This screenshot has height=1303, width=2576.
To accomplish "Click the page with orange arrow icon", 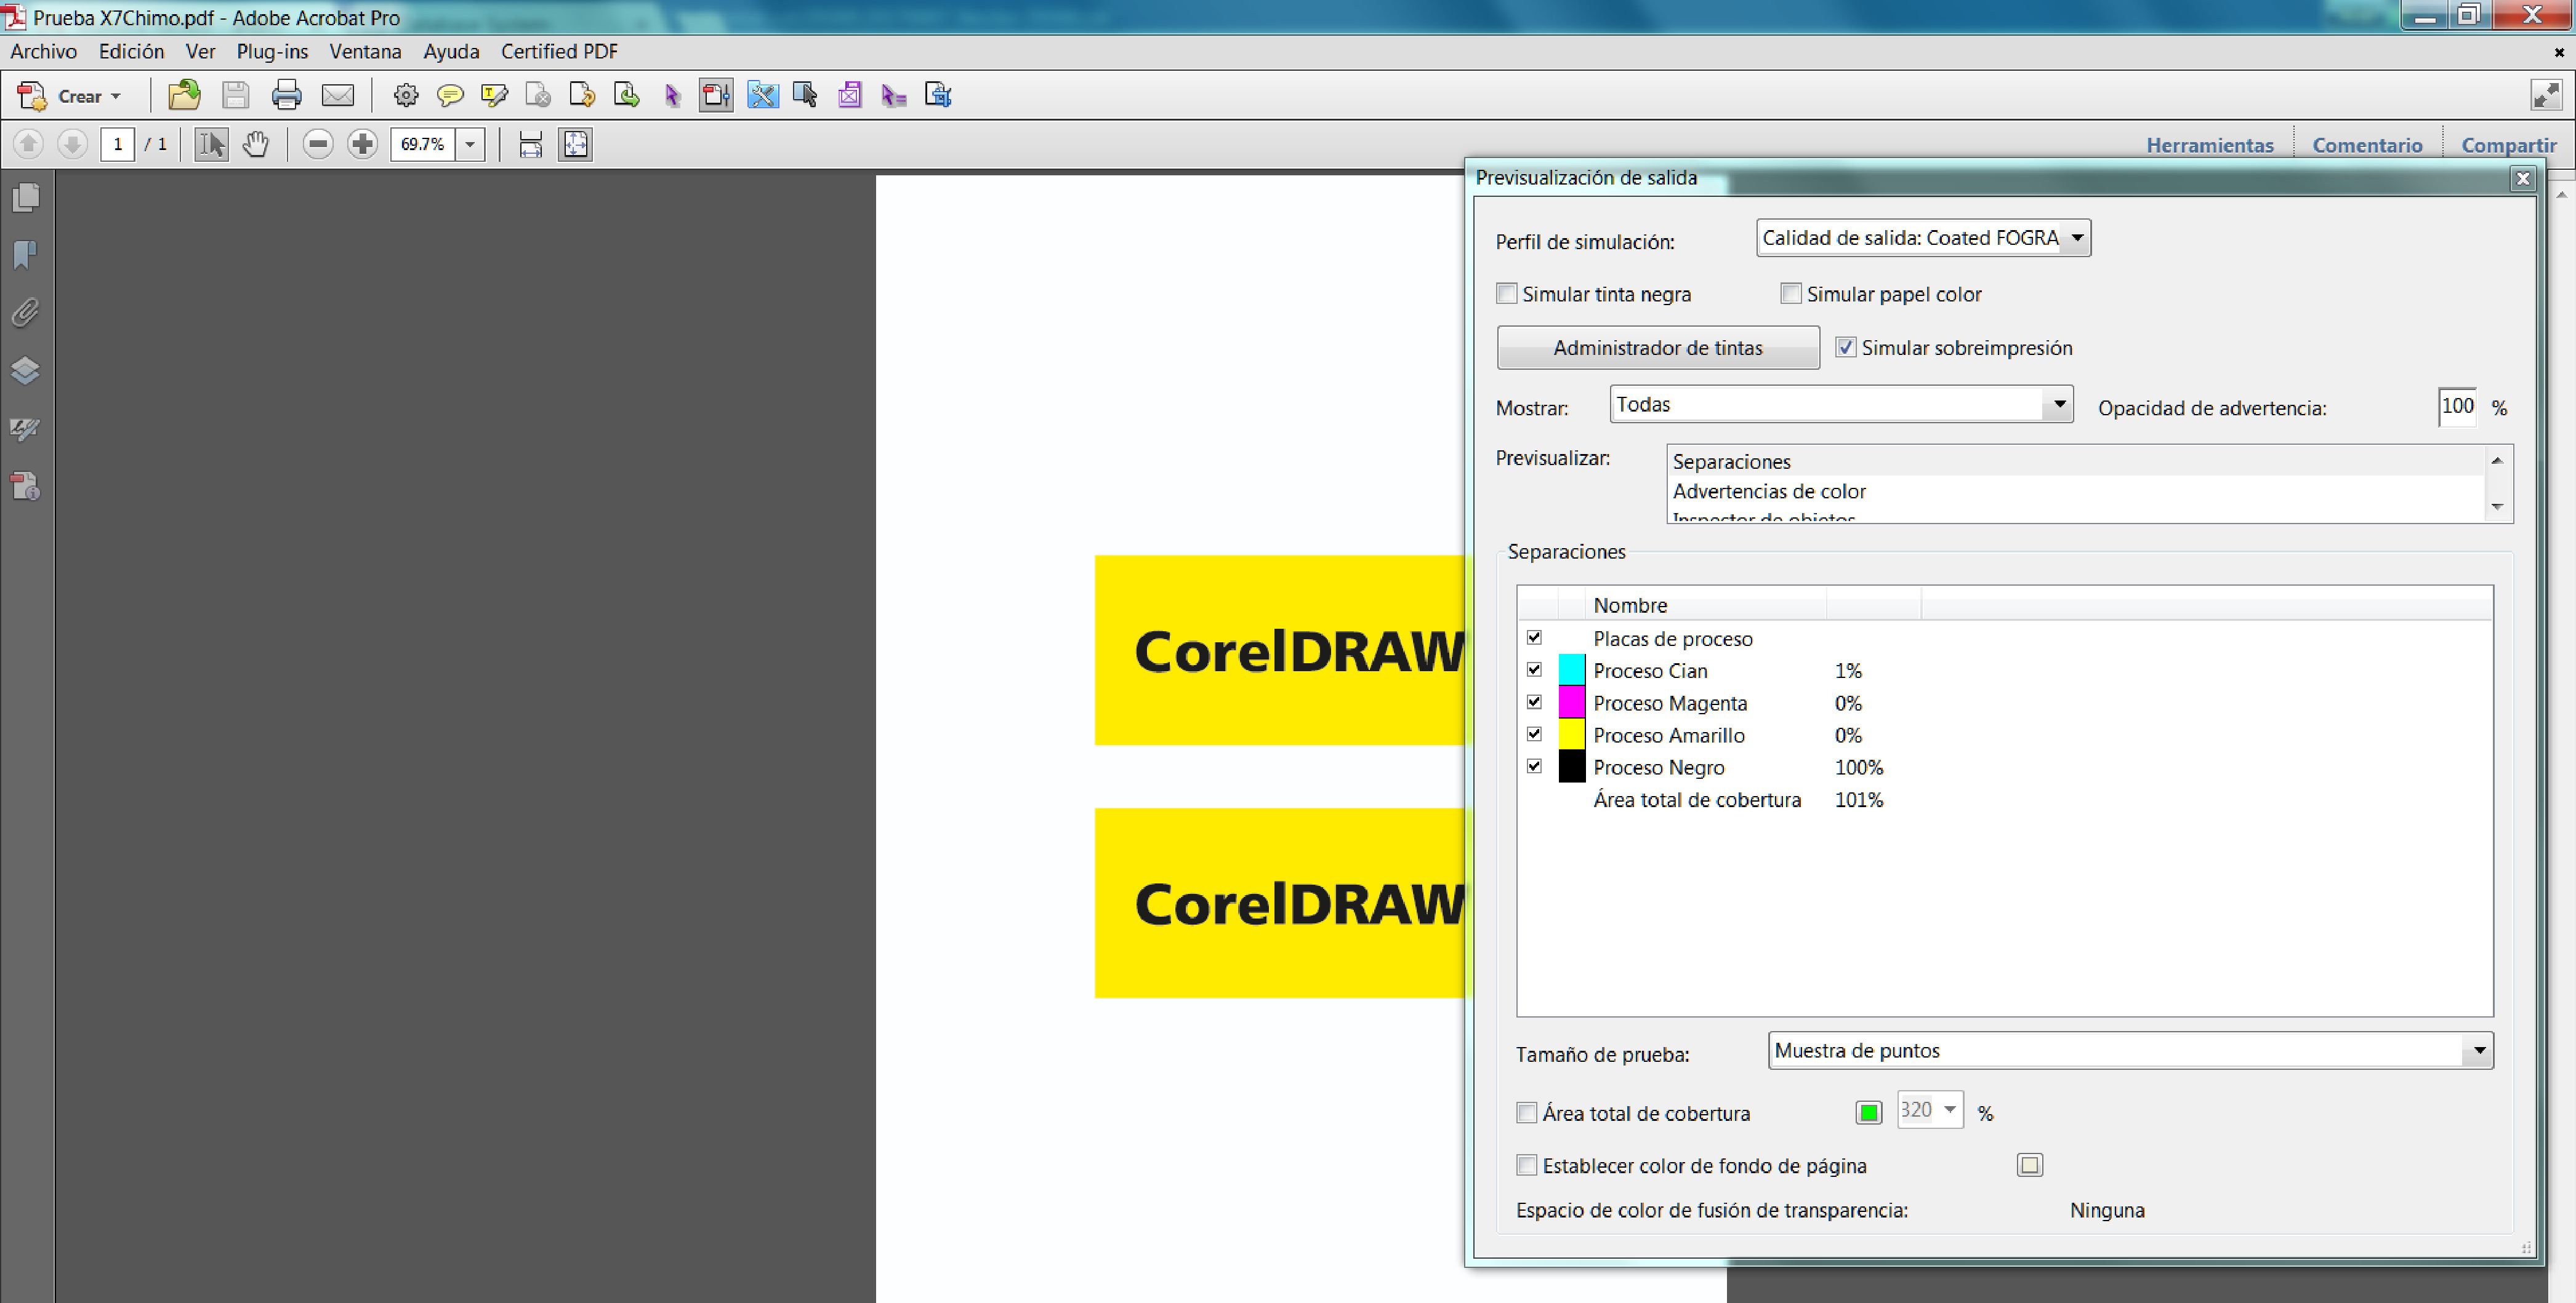I will coord(582,95).
